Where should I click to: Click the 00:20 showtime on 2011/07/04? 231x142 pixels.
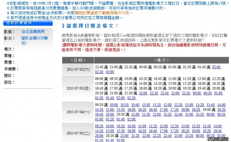221,115
